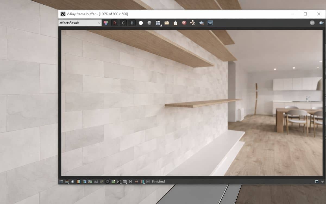The image size is (326, 204).
Task: Open the curves color correction icon
Action: 119,181
